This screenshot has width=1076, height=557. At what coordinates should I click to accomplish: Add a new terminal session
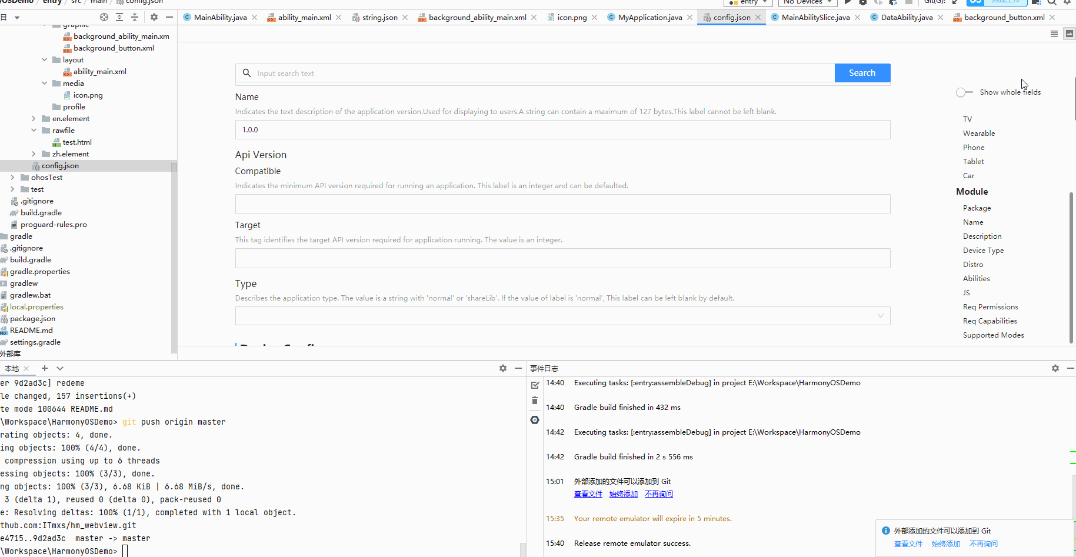[x=45, y=368]
